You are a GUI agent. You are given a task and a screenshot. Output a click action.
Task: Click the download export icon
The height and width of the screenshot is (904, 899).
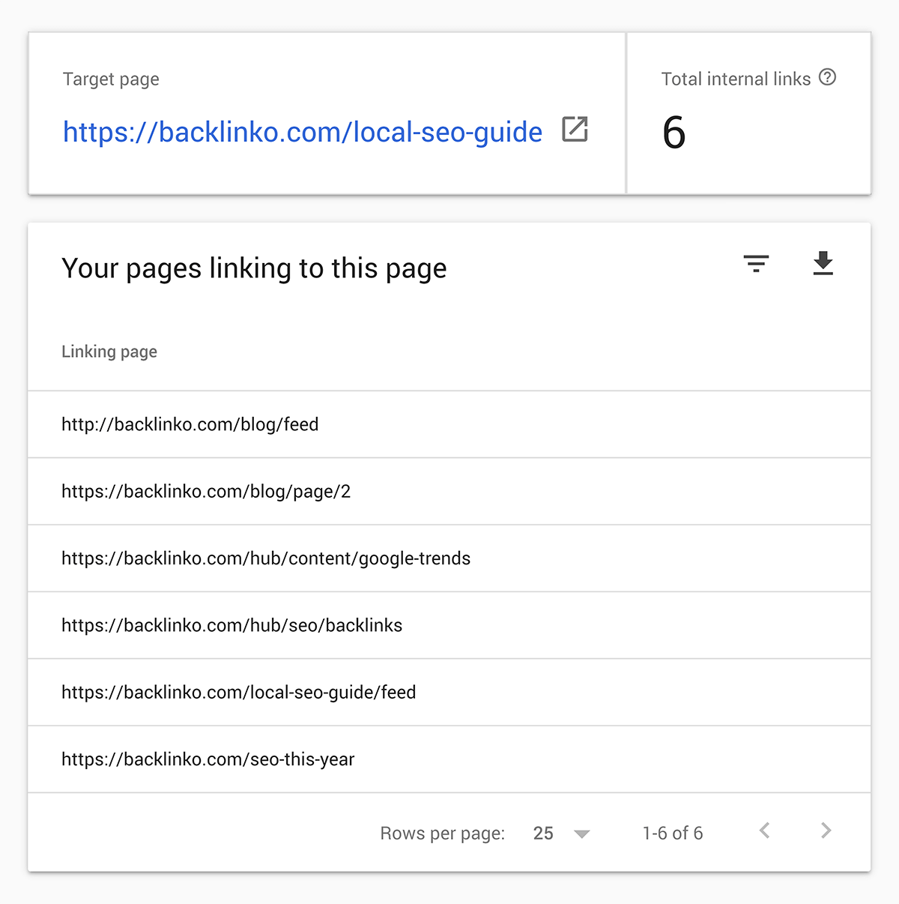click(823, 263)
